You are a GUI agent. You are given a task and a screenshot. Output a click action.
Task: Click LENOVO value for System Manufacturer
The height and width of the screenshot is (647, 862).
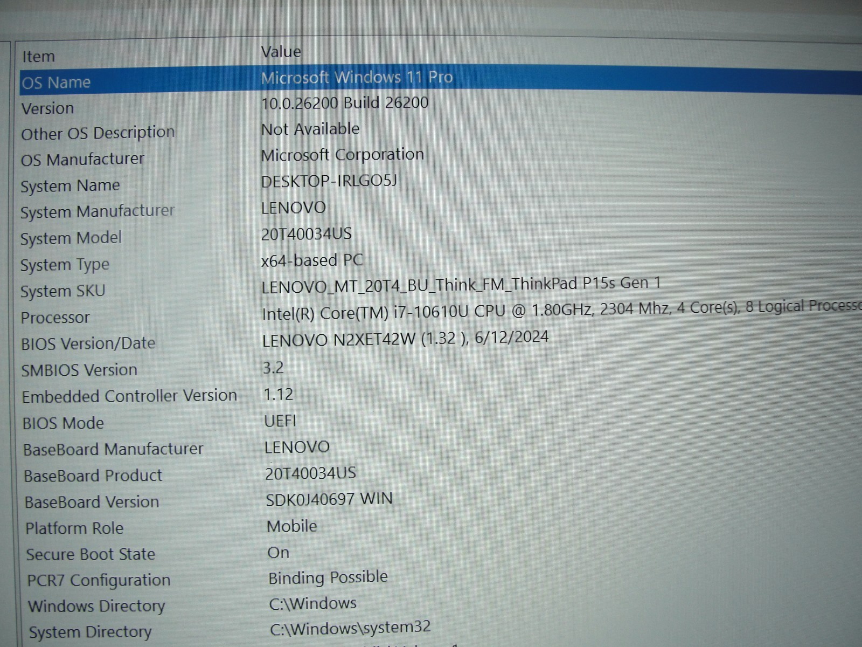pyautogui.click(x=294, y=208)
